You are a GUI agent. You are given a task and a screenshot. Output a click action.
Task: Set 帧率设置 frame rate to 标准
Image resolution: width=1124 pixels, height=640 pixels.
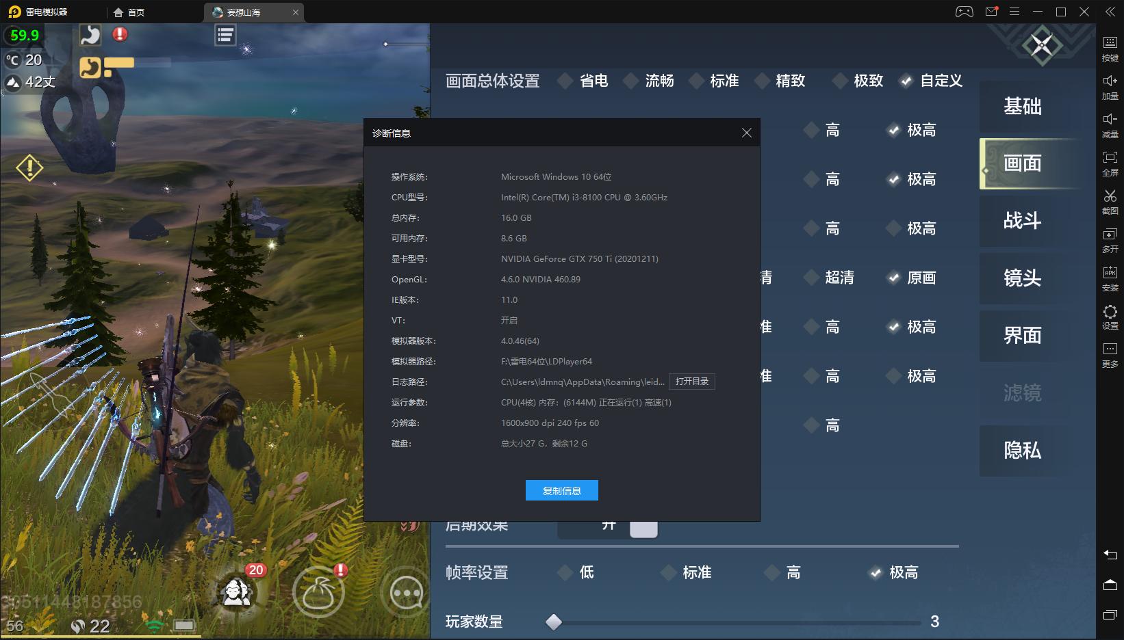687,572
